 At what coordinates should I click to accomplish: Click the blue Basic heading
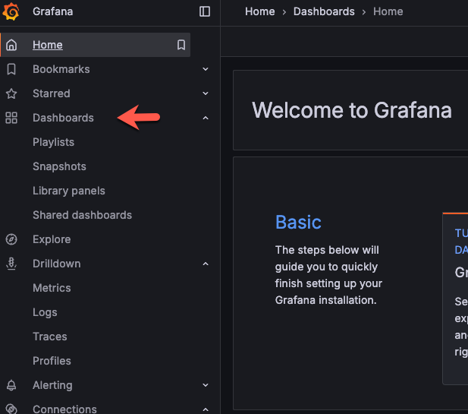pyautogui.click(x=298, y=222)
